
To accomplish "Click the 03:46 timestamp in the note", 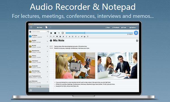I will (51, 48).
